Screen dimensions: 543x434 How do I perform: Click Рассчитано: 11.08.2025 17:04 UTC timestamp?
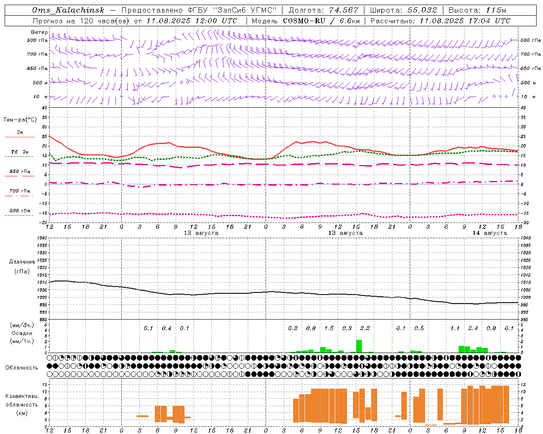tap(440, 21)
